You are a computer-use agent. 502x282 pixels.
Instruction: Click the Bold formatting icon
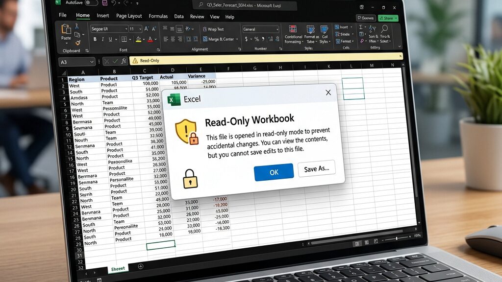pos(95,39)
